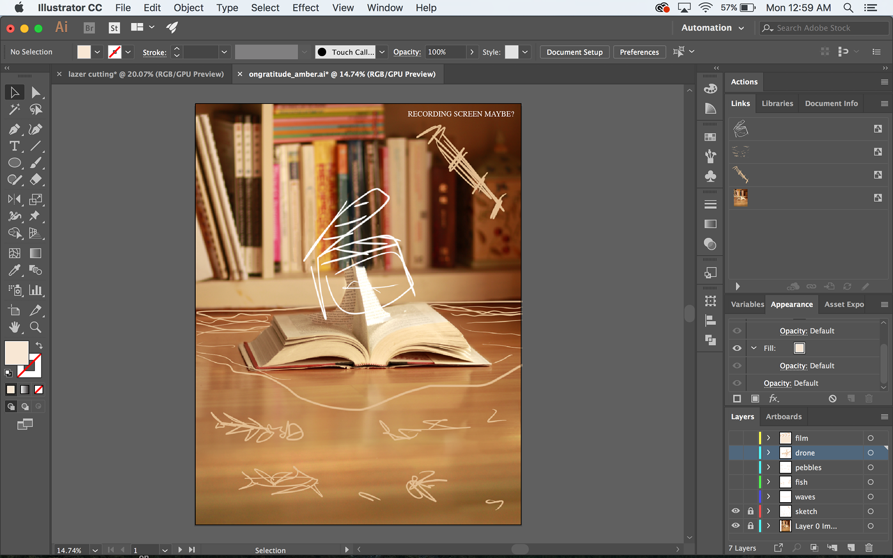
Task: Select the Type tool
Action: click(14, 146)
